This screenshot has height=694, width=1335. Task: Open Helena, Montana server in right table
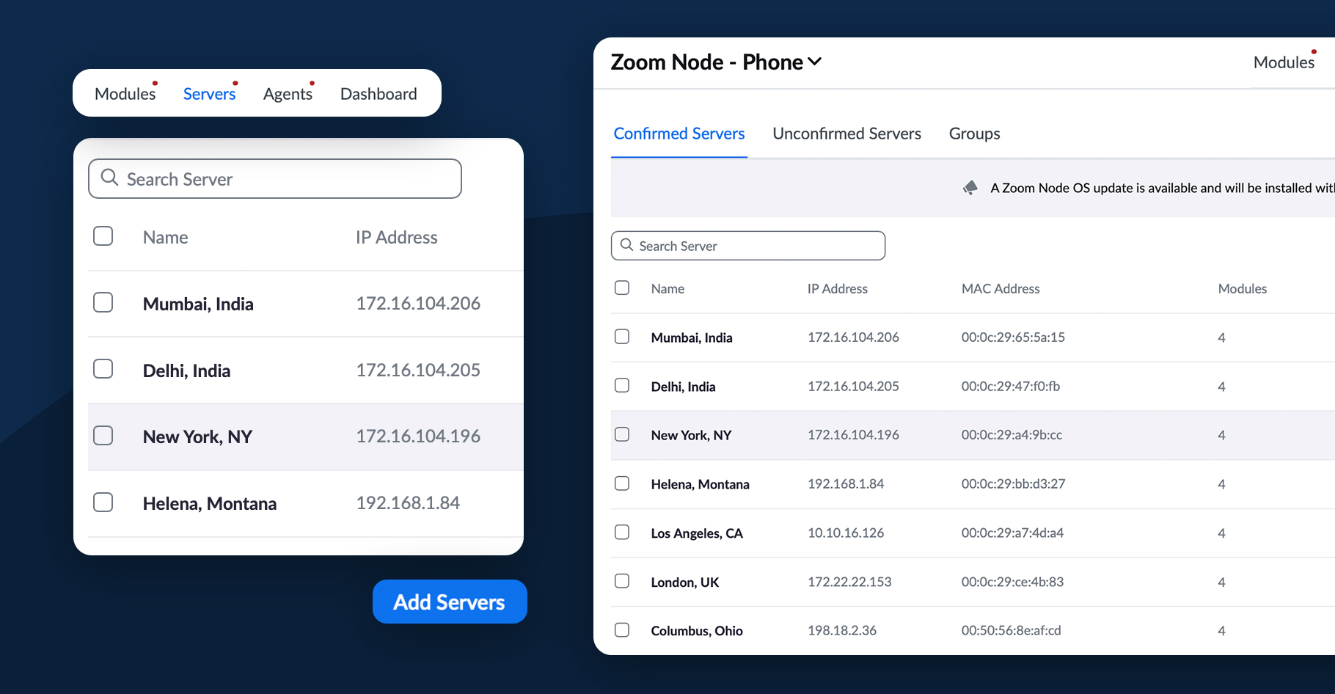[x=700, y=484]
